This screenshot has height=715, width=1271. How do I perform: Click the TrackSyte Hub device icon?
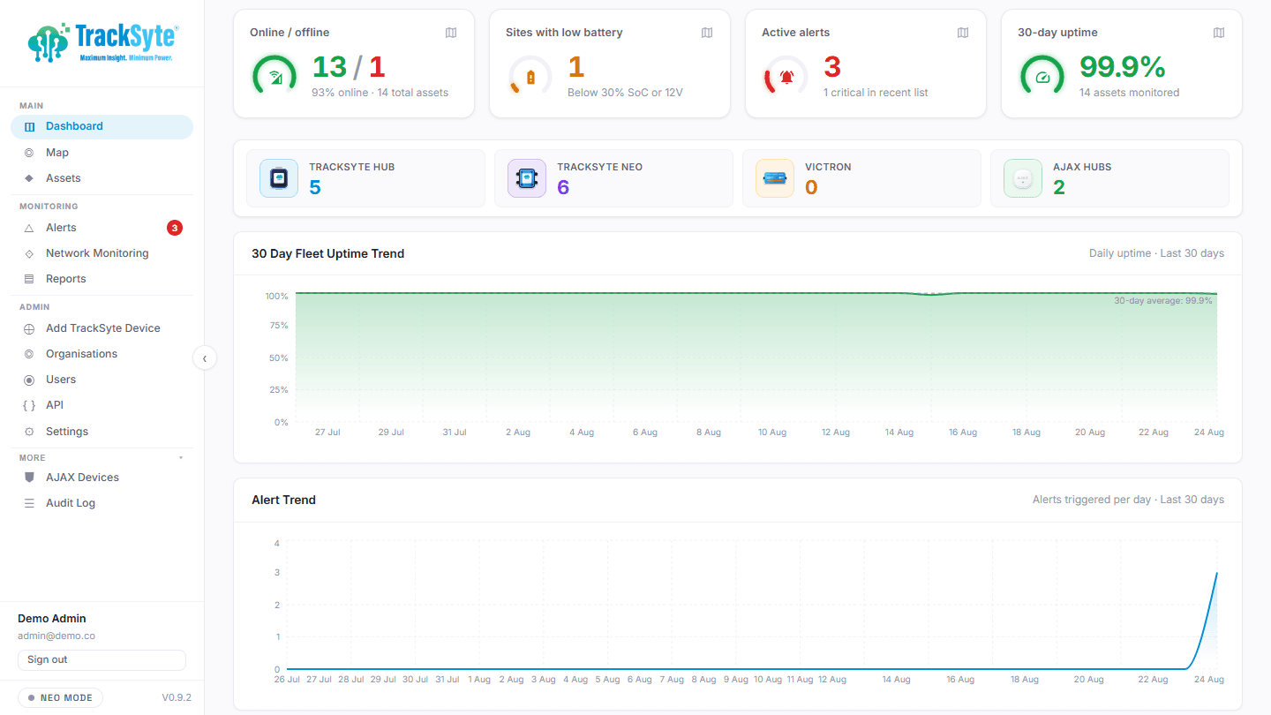click(x=279, y=178)
